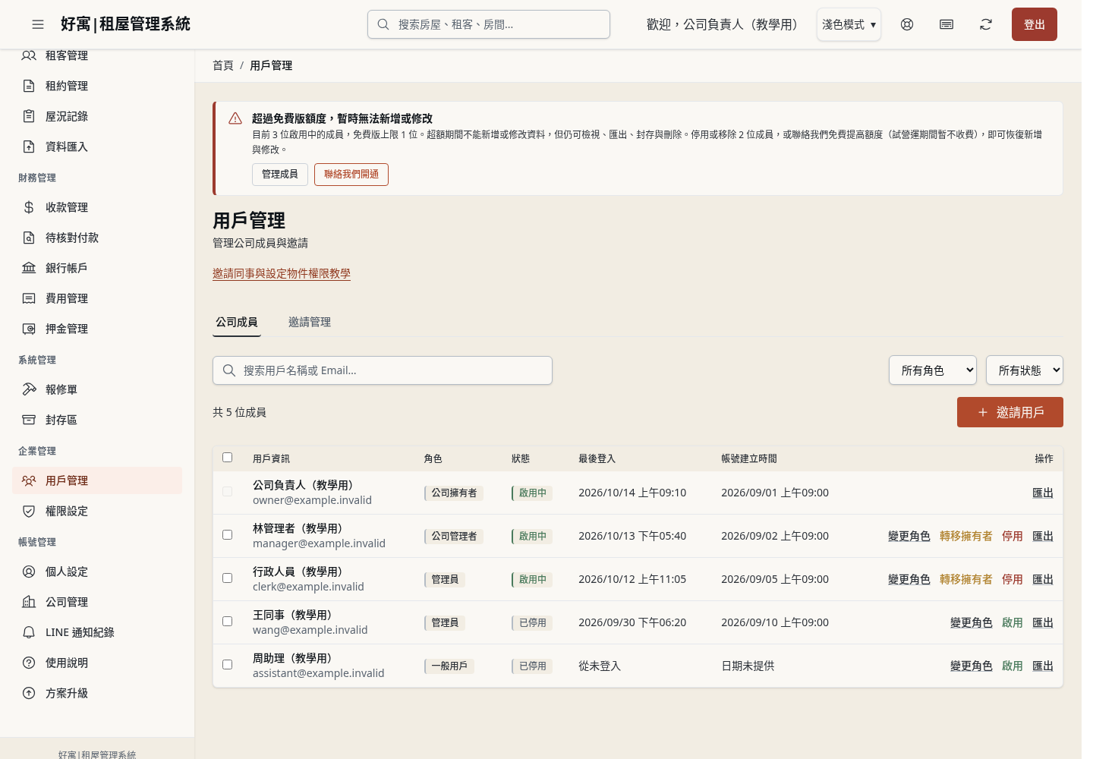Open LINE 通知紀錄 bell icon

(29, 632)
